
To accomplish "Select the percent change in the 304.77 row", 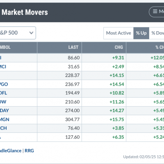I will (159, 119).
